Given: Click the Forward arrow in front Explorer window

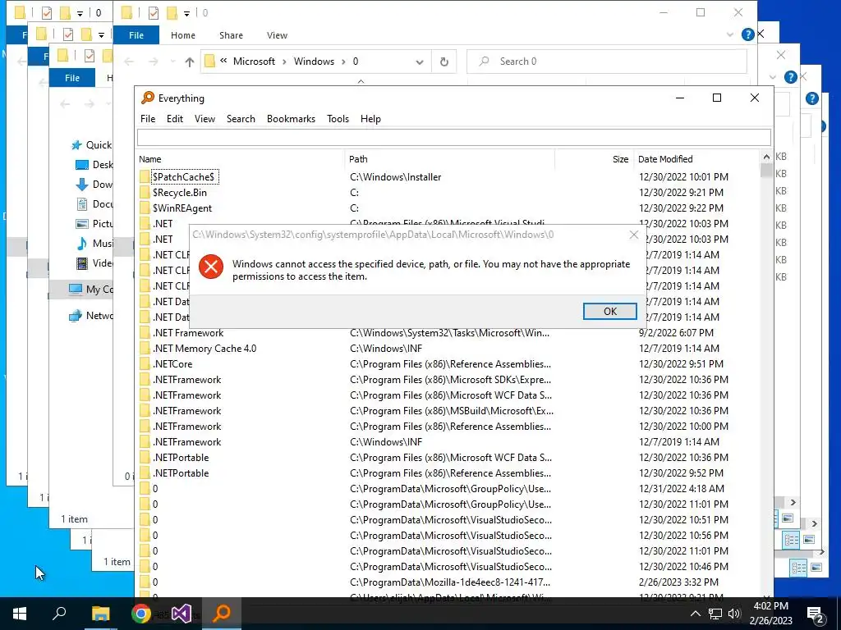Looking at the screenshot, I should 154,62.
